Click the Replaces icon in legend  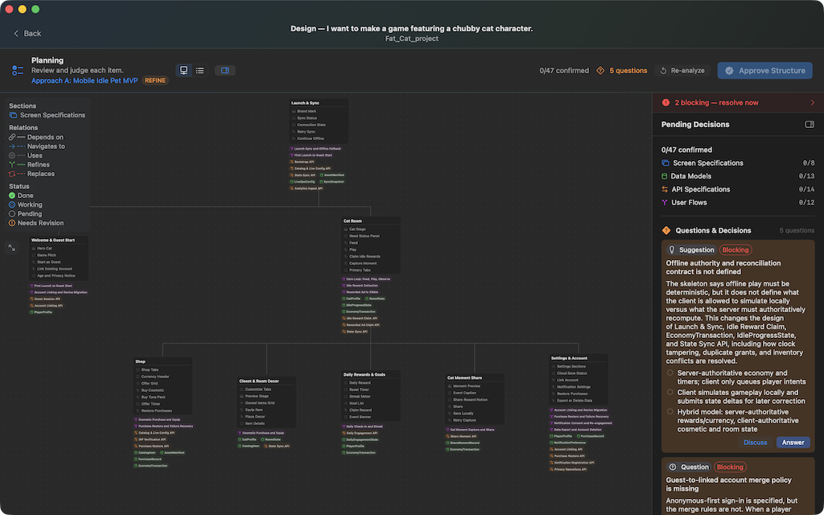[12, 174]
